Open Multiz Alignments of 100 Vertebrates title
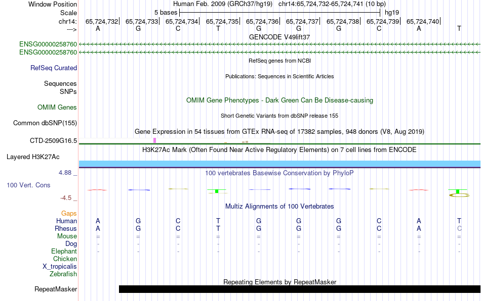Screen dimensions: 481x301 tap(279, 206)
